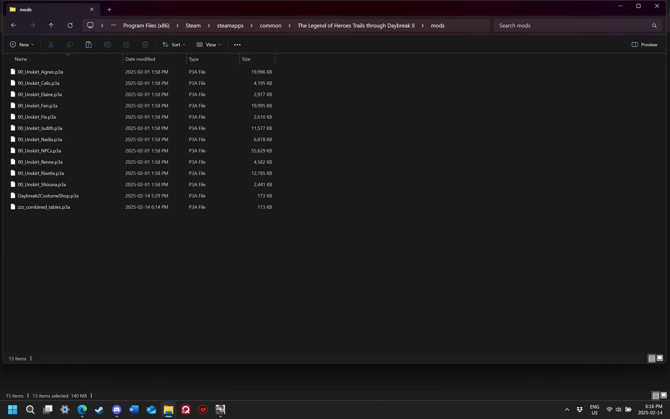Switch front window to large thumbnails view icon
Image resolution: width=670 pixels, height=419 pixels.
pyautogui.click(x=660, y=358)
